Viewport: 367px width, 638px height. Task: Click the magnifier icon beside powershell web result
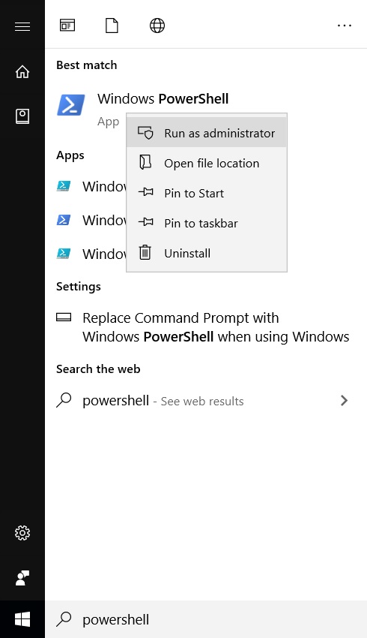tap(64, 400)
